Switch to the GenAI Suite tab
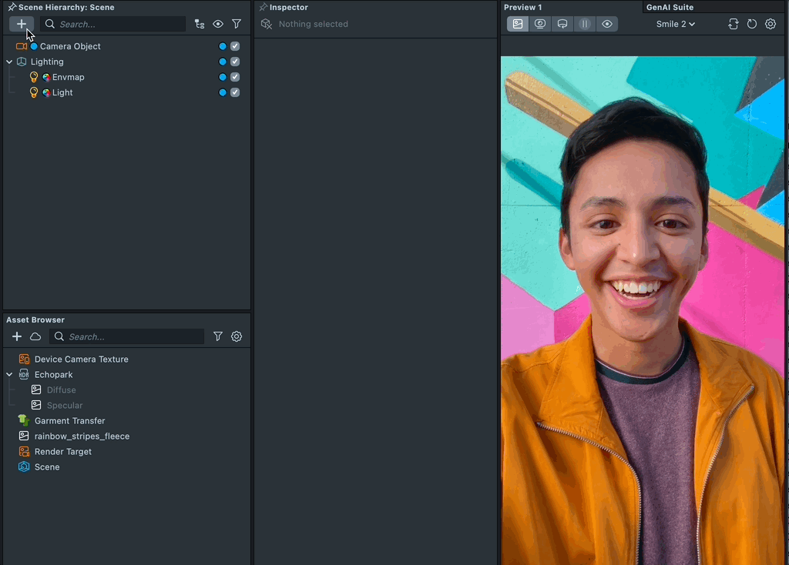The width and height of the screenshot is (789, 565). [670, 7]
